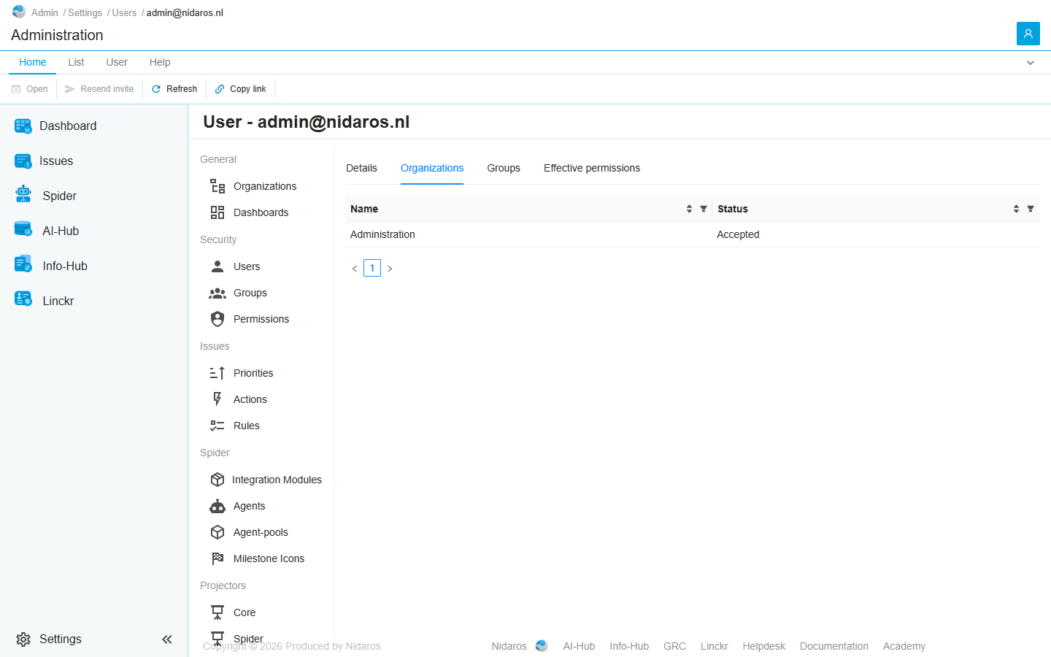Open the Help ribbon tab
The image size is (1051, 657).
click(160, 62)
